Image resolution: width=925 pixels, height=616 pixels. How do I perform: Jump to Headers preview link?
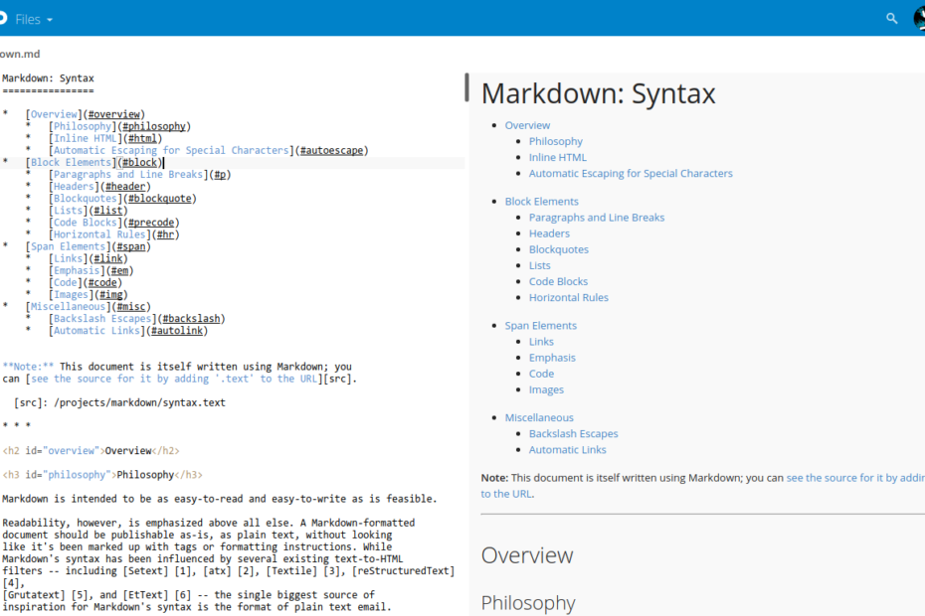click(x=549, y=233)
